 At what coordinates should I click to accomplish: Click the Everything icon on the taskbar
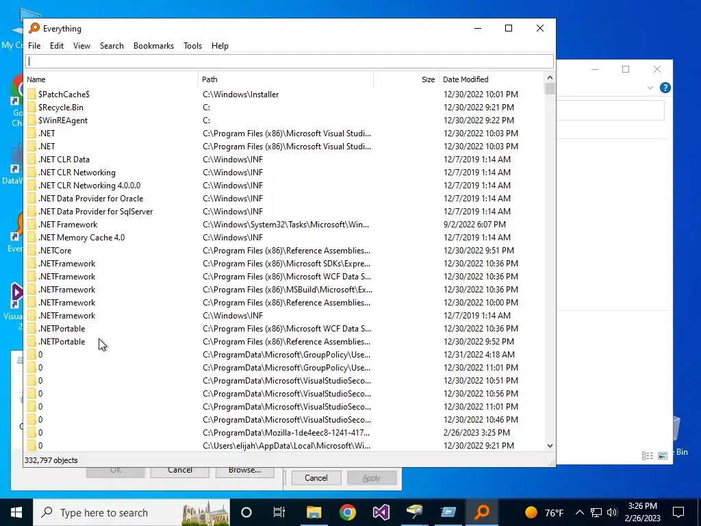481,512
